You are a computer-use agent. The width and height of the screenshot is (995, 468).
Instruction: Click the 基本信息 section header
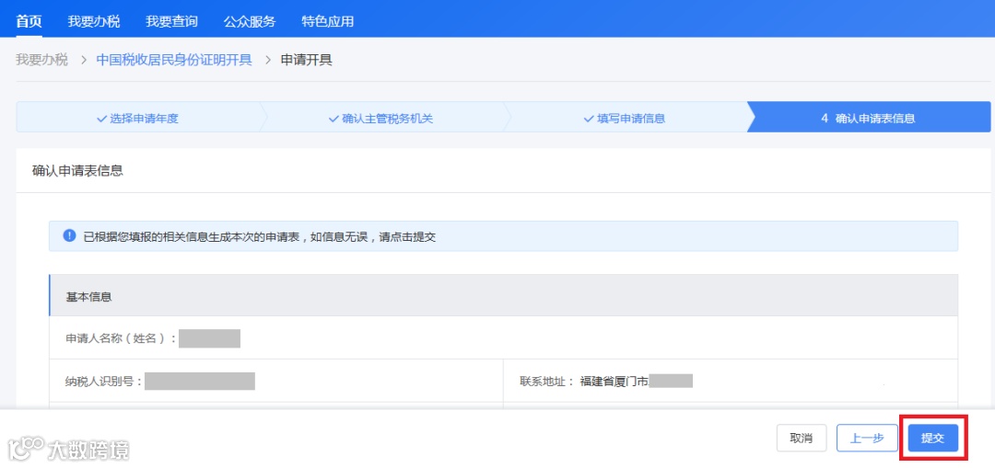[503, 296]
